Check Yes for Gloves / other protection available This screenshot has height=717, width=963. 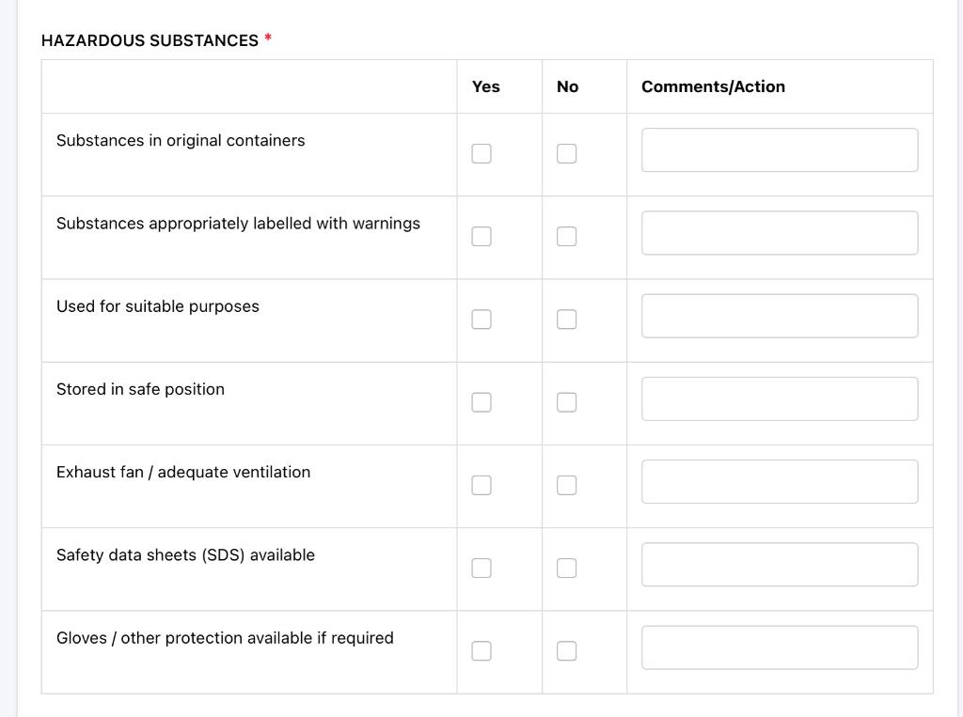481,650
